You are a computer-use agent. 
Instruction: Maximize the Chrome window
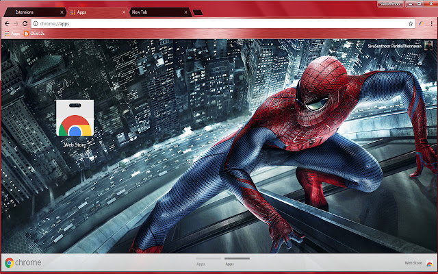pyautogui.click(x=420, y=4)
